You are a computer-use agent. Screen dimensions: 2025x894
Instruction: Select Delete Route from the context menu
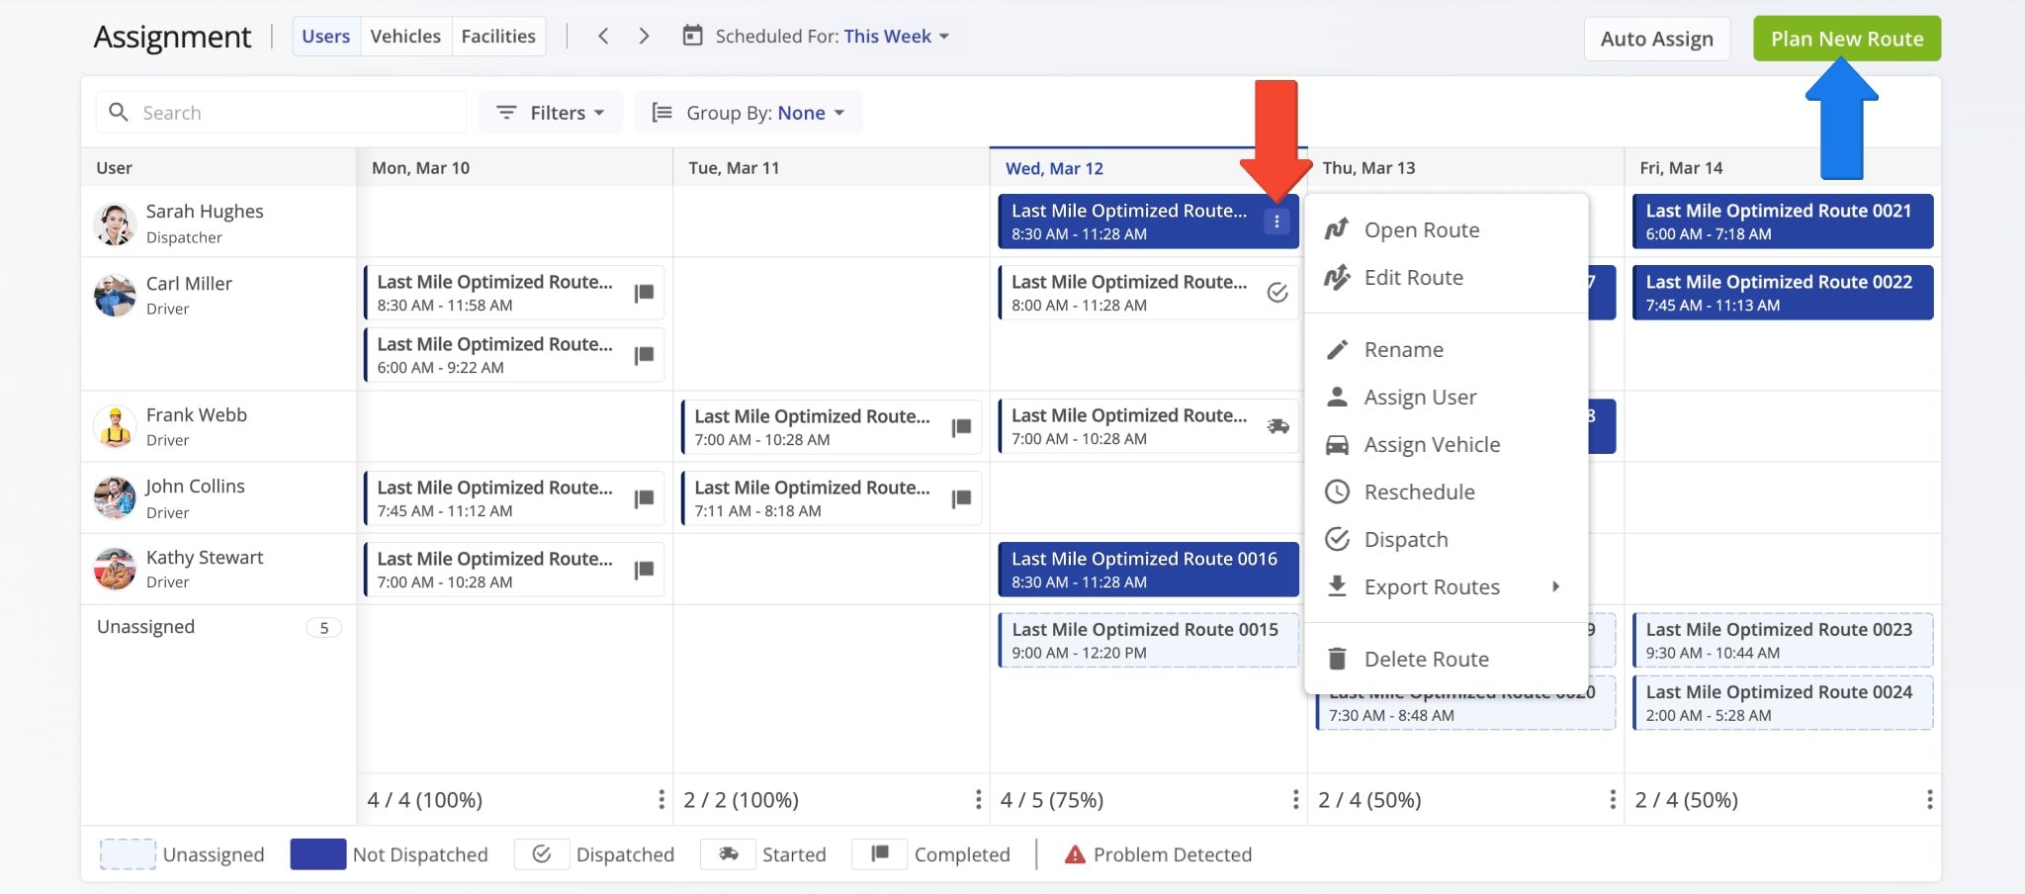1426,658
